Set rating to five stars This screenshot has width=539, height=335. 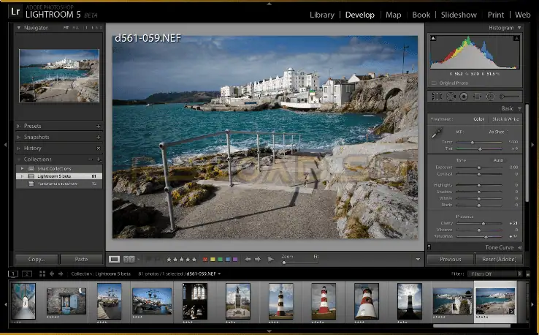pos(194,259)
